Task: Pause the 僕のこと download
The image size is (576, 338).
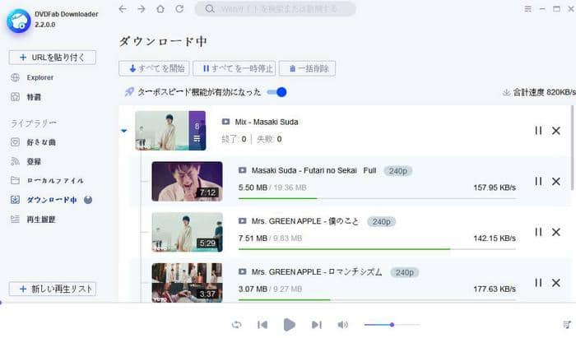Action: pos(538,232)
